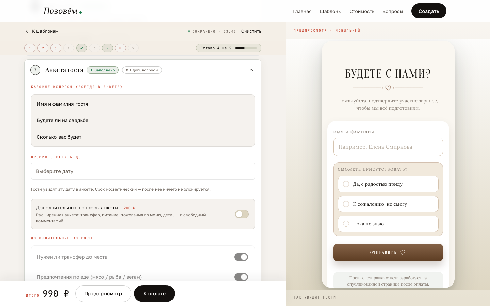490x306 pixels.
Task: Jump to completed step with checkmark
Action: tap(82, 48)
